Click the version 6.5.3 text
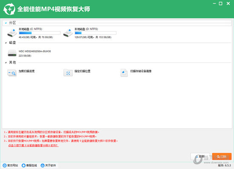 point(225,166)
